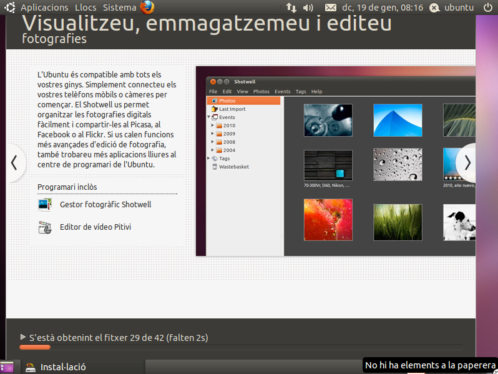
Task: Select the 2010 folder icon
Action: 219,125
